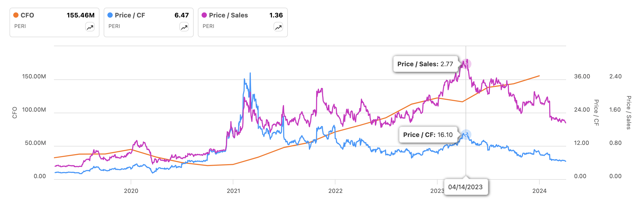637x209 pixels.
Task: Toggle the orange dot to hide the CFO series
Action: [15, 15]
